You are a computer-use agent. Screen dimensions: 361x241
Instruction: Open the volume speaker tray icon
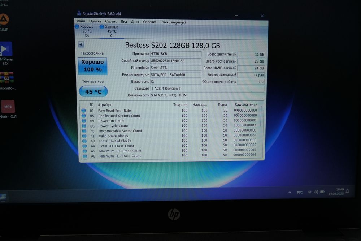[x=316, y=192]
